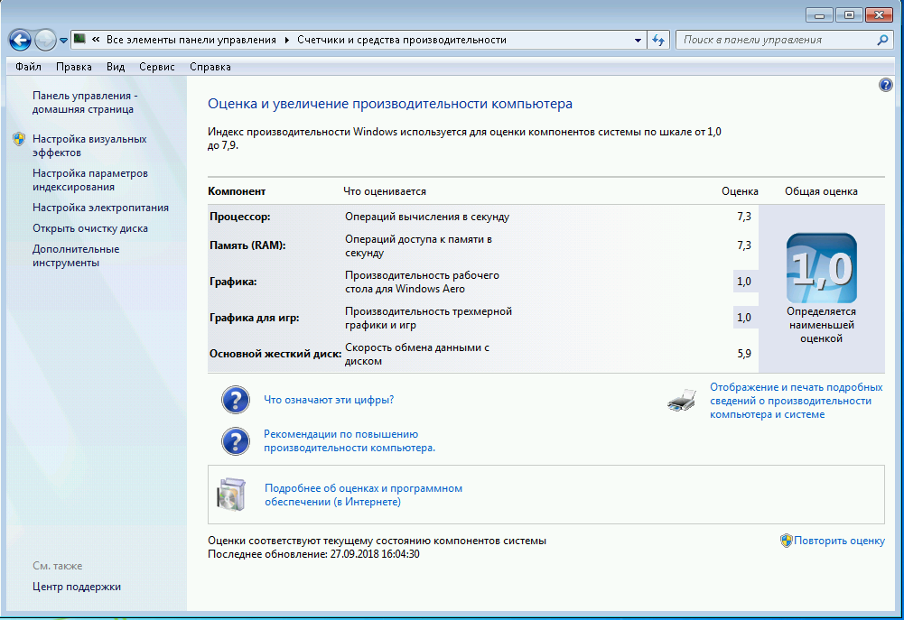Open 'Рекомендации по повышению производительности компьютера' link
Image resolution: width=904 pixels, height=620 pixels.
349,440
